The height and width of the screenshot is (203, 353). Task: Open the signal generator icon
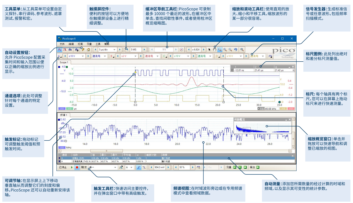tap(270, 56)
